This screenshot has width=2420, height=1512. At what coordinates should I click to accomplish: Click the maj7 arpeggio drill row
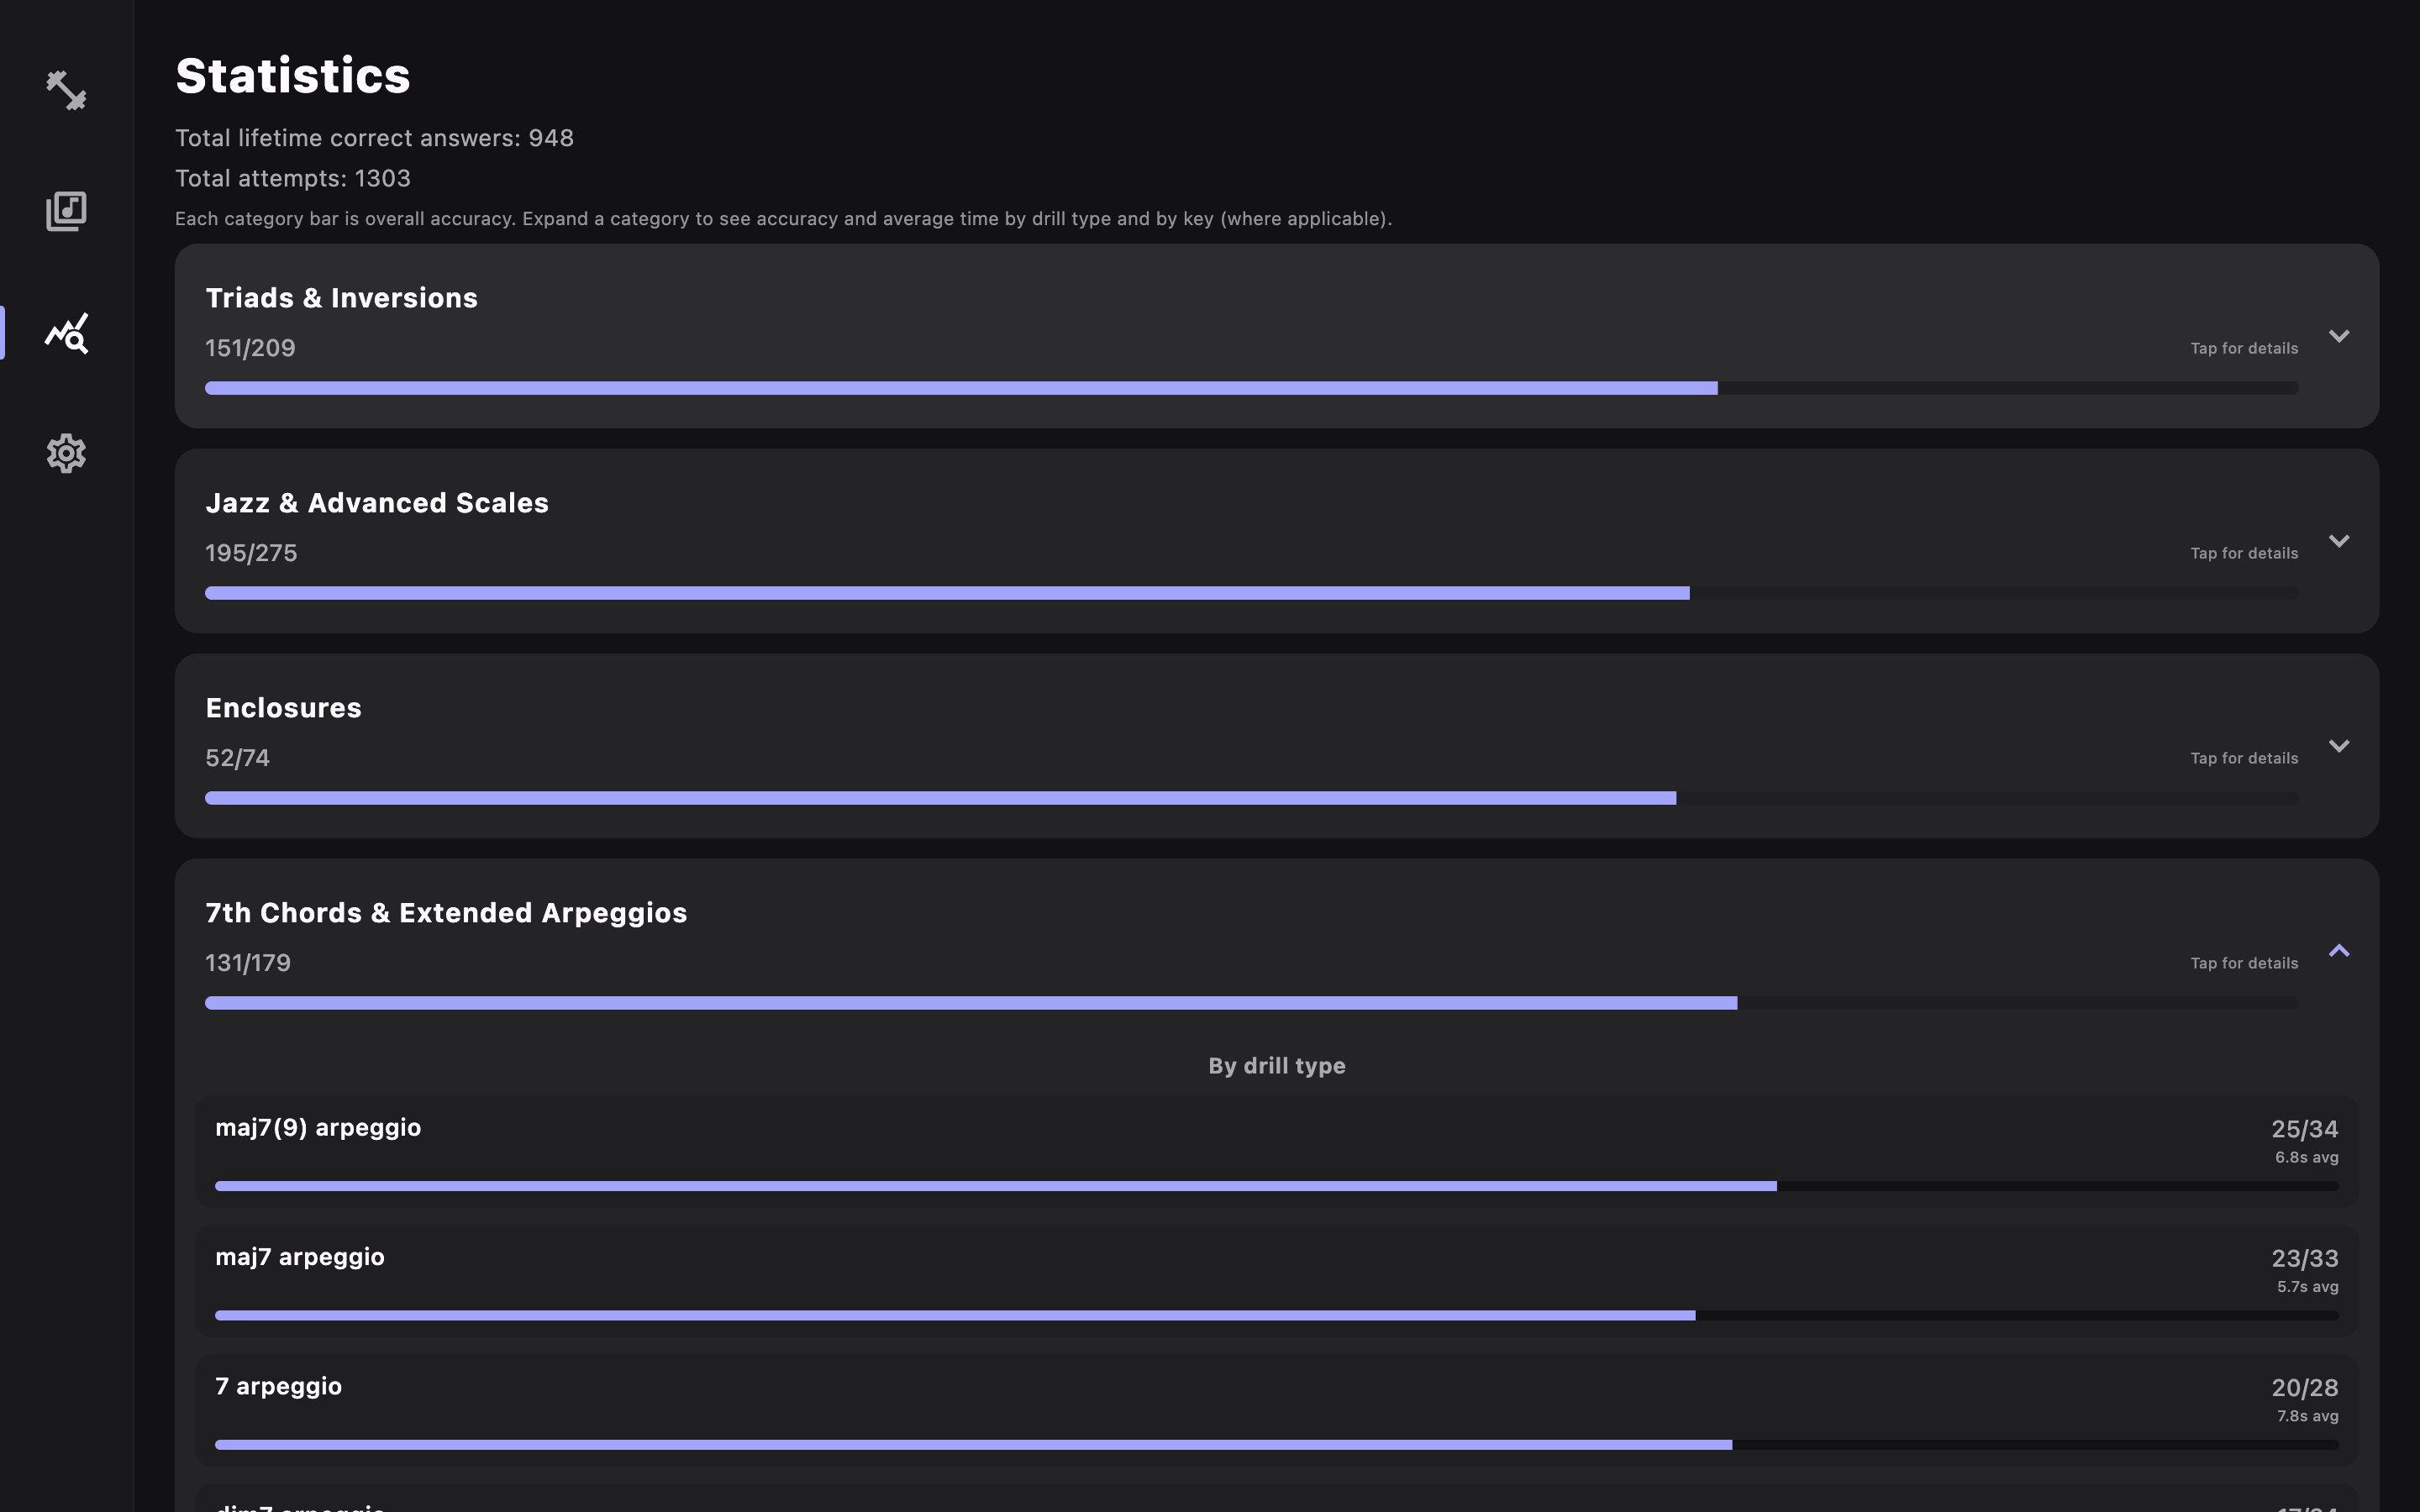point(1276,1280)
